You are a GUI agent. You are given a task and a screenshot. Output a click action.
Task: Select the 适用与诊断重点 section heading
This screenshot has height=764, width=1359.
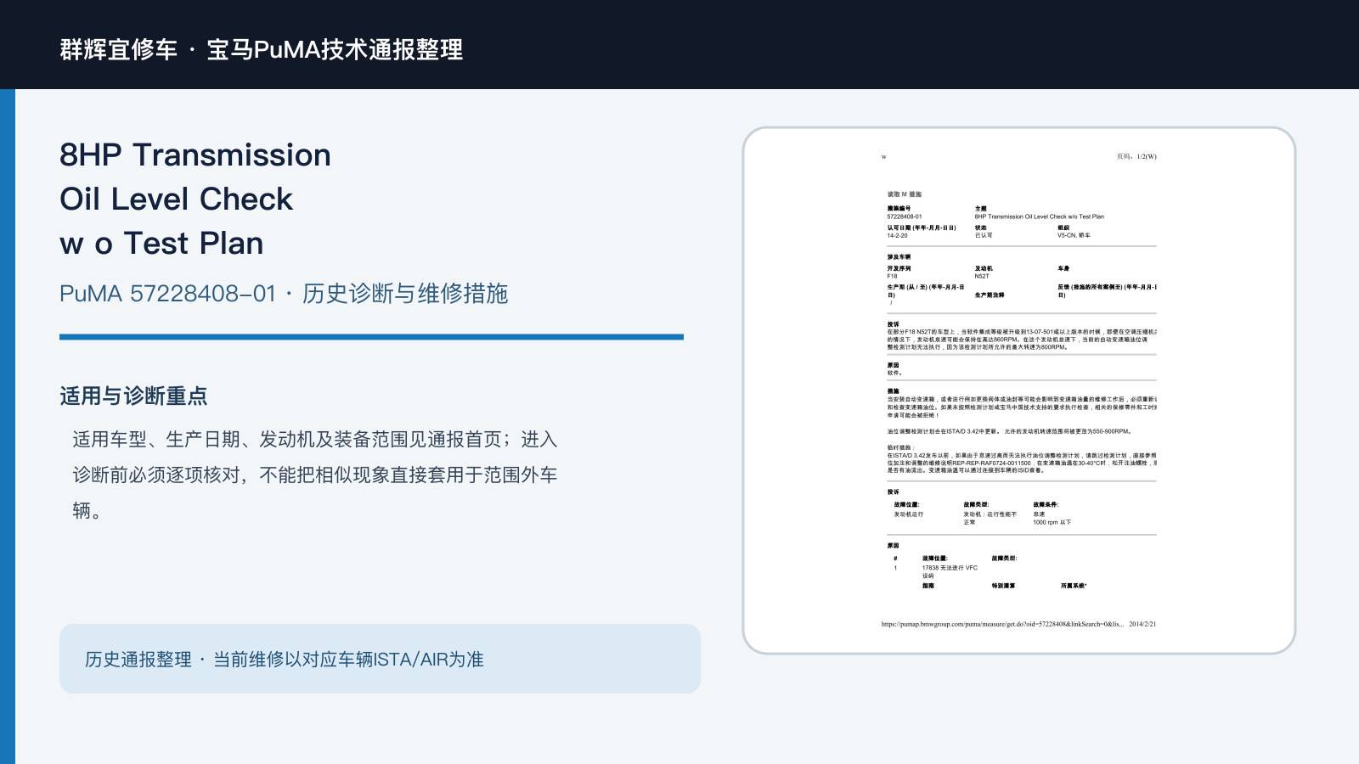point(133,396)
